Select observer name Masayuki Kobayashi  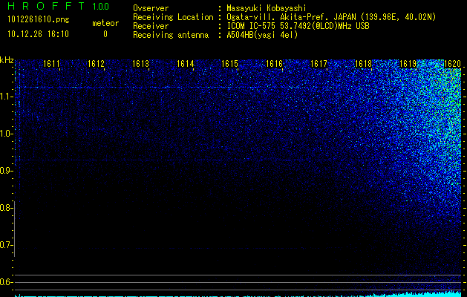(x=267, y=8)
